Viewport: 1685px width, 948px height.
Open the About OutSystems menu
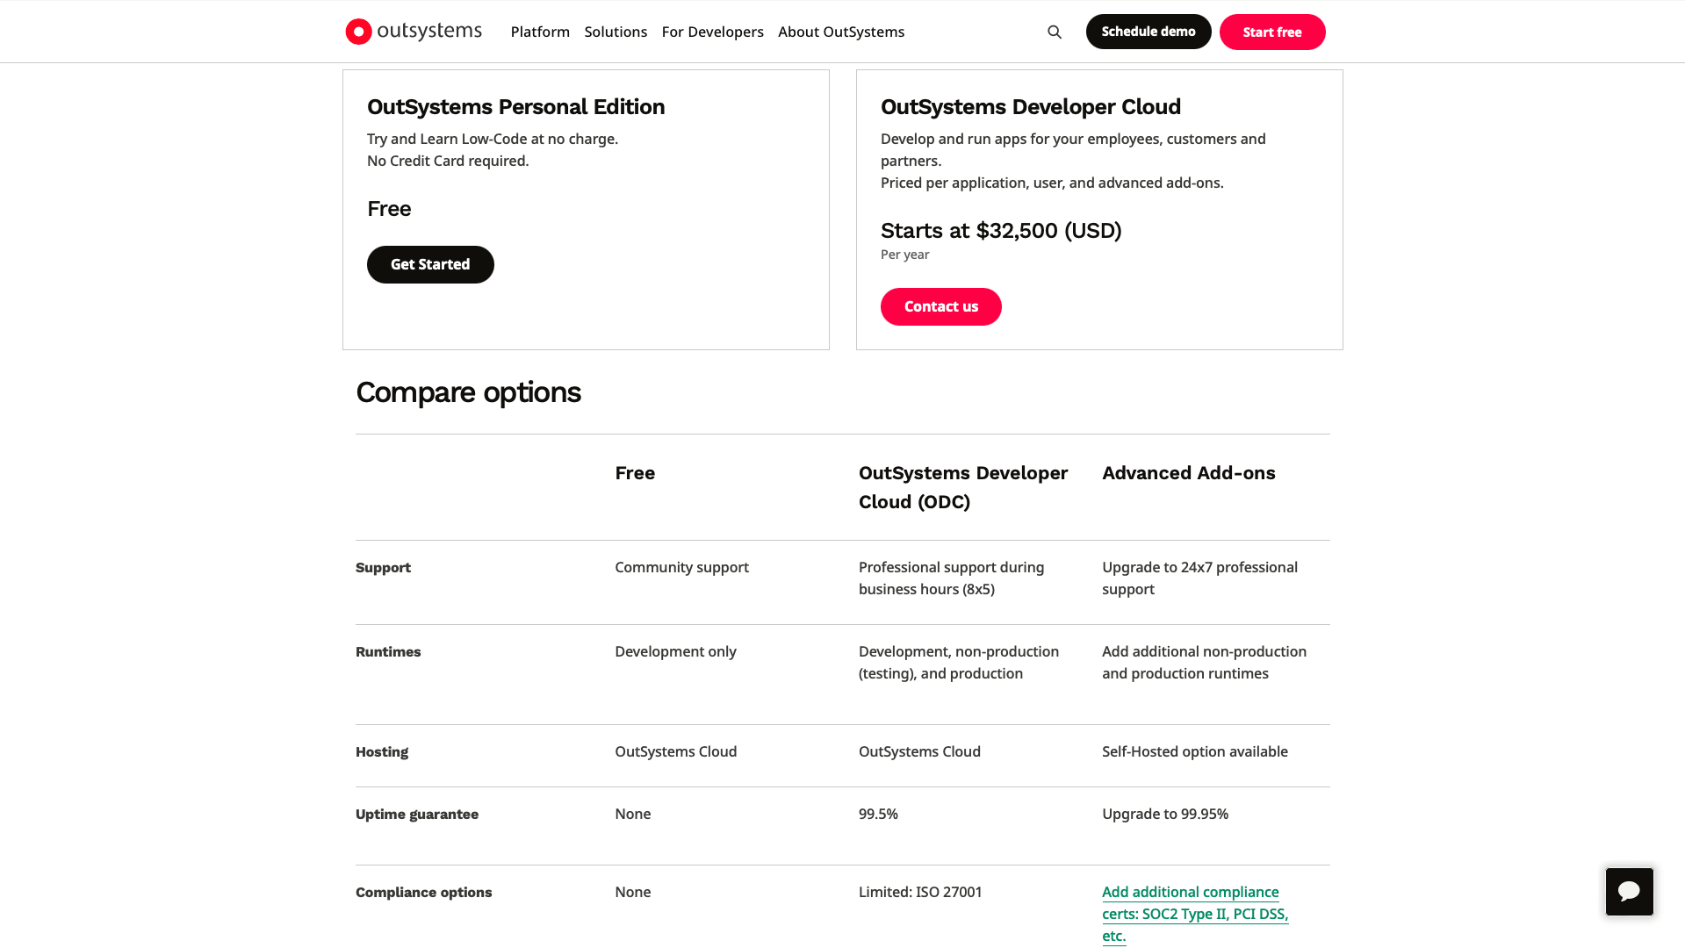point(841,32)
